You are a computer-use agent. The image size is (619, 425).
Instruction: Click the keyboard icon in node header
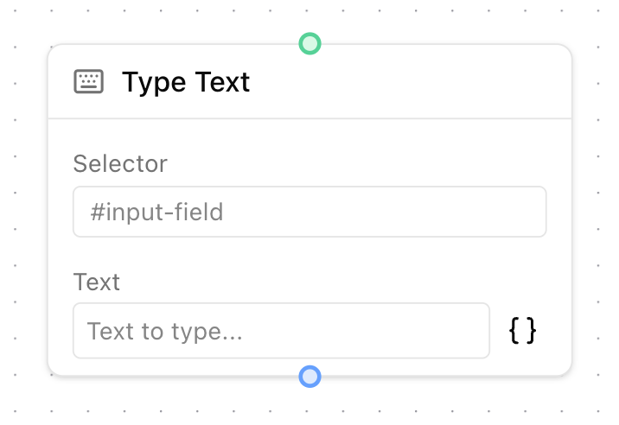pos(88,82)
